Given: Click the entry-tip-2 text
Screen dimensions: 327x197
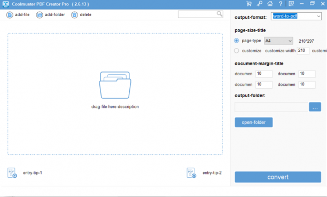Looking at the screenshot, I should (212, 173).
